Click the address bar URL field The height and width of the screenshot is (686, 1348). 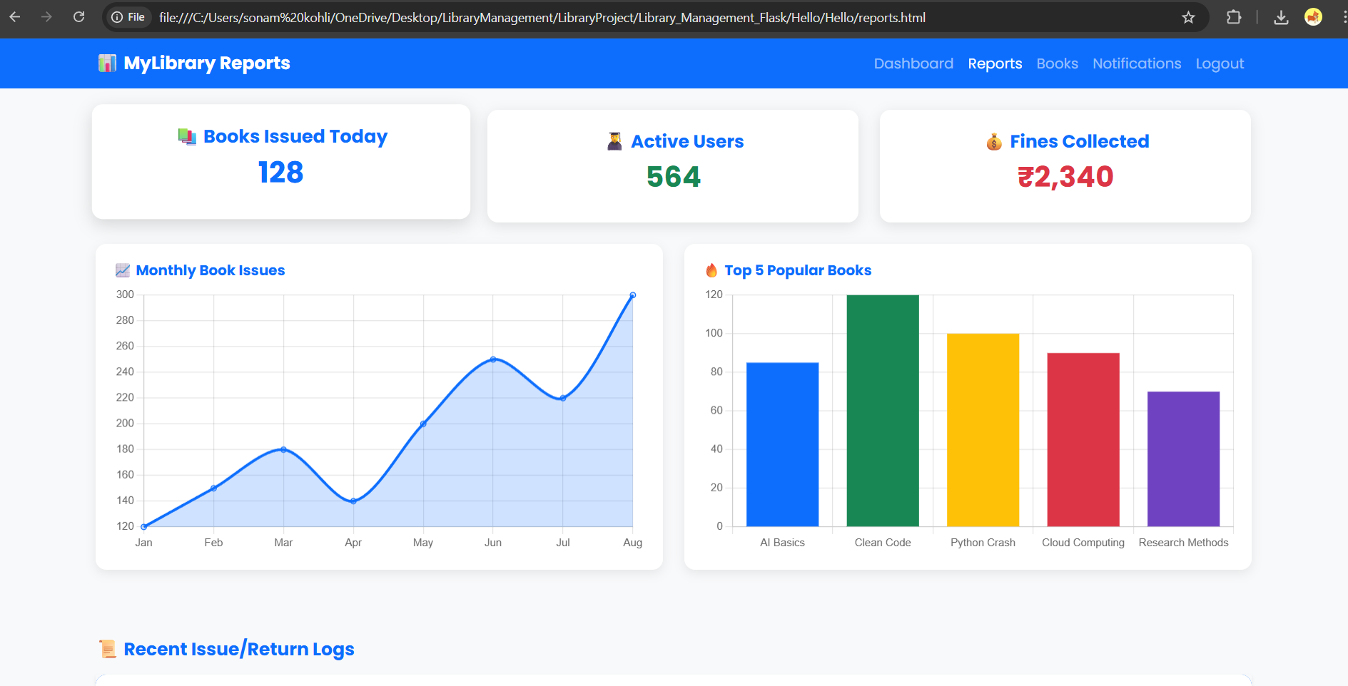pyautogui.click(x=542, y=17)
